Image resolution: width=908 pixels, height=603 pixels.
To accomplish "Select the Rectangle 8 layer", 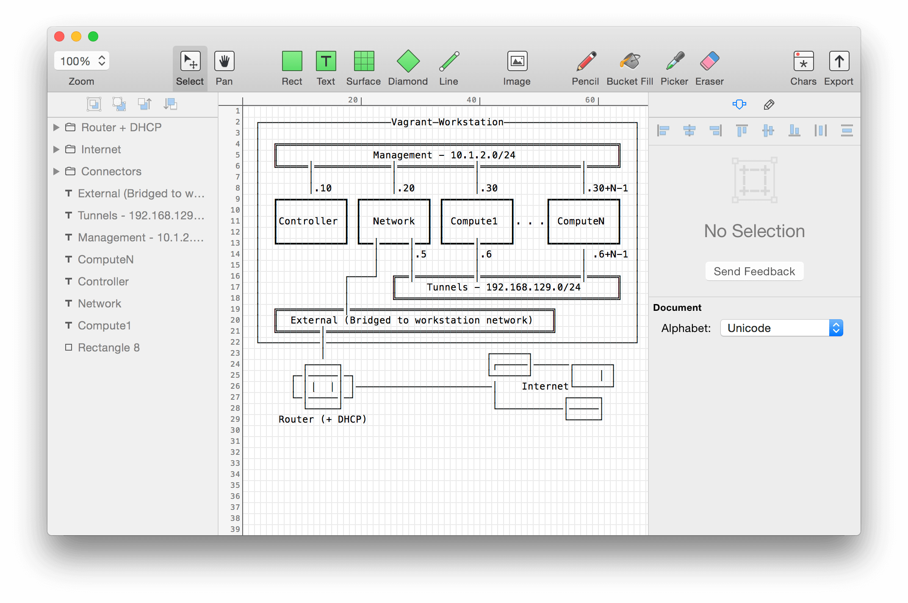I will point(108,348).
